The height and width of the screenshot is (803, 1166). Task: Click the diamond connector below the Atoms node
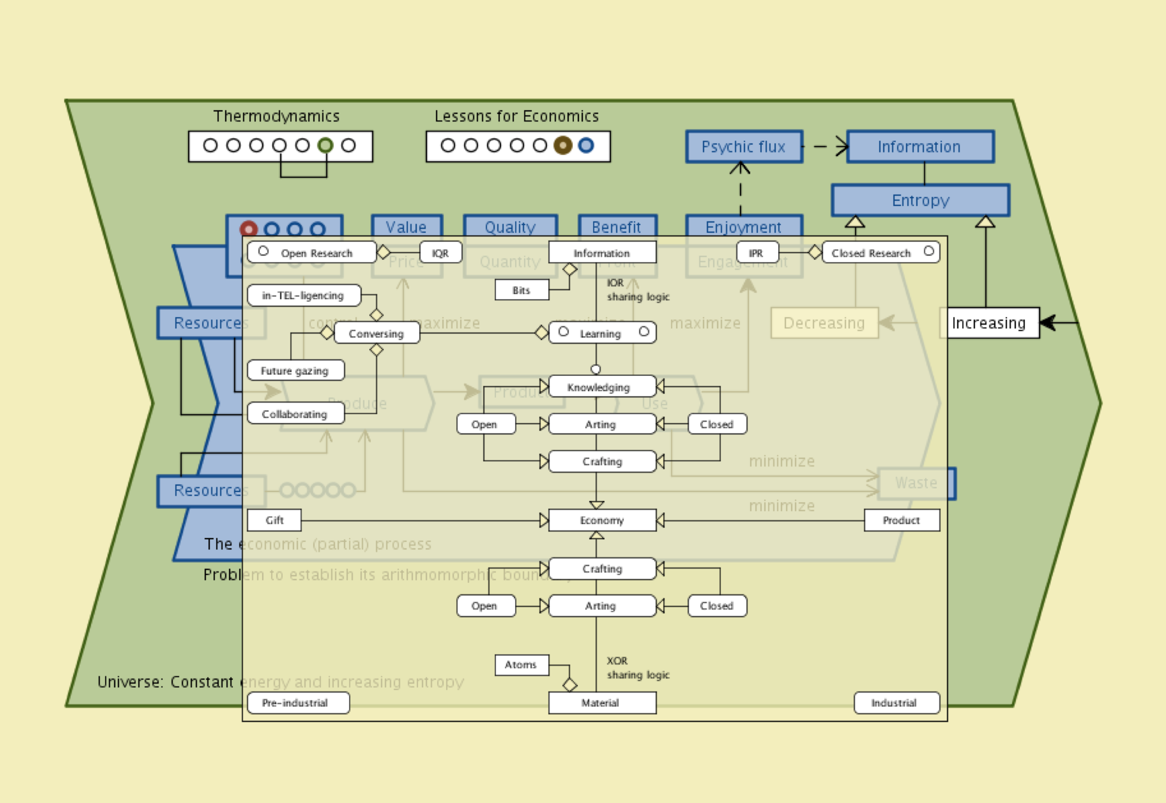tap(570, 685)
